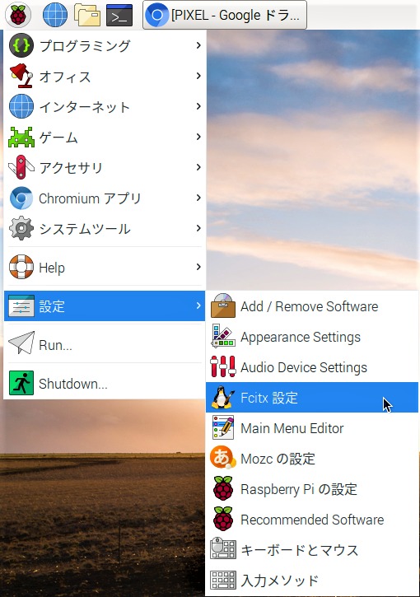Expand the システムツール submenu arrow
420x597 pixels.
pyautogui.click(x=198, y=228)
